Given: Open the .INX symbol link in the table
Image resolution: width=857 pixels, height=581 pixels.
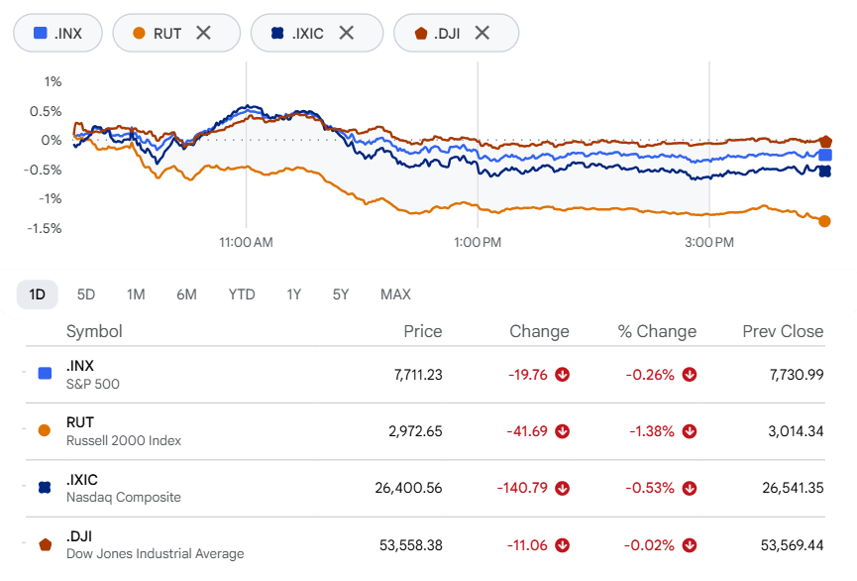Looking at the screenshot, I should tap(80, 366).
